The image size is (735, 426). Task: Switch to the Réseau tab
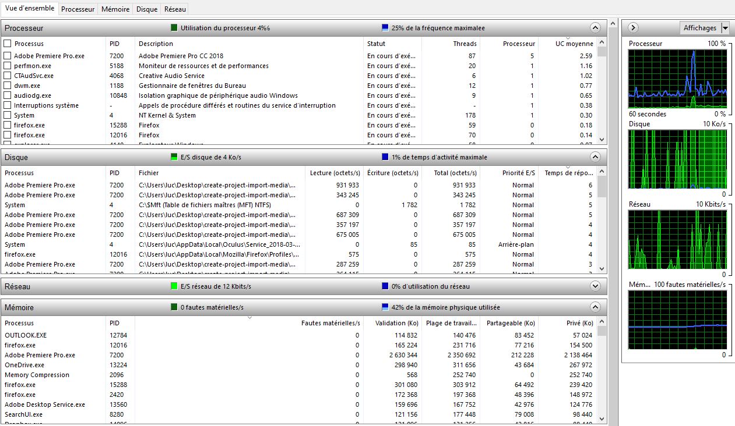175,9
